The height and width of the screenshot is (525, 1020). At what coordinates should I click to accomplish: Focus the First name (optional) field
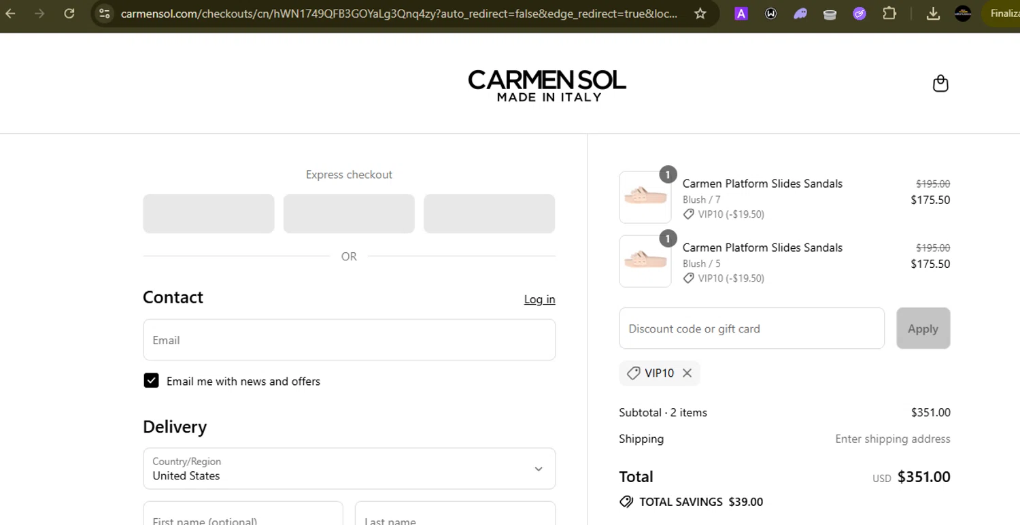(x=243, y=513)
